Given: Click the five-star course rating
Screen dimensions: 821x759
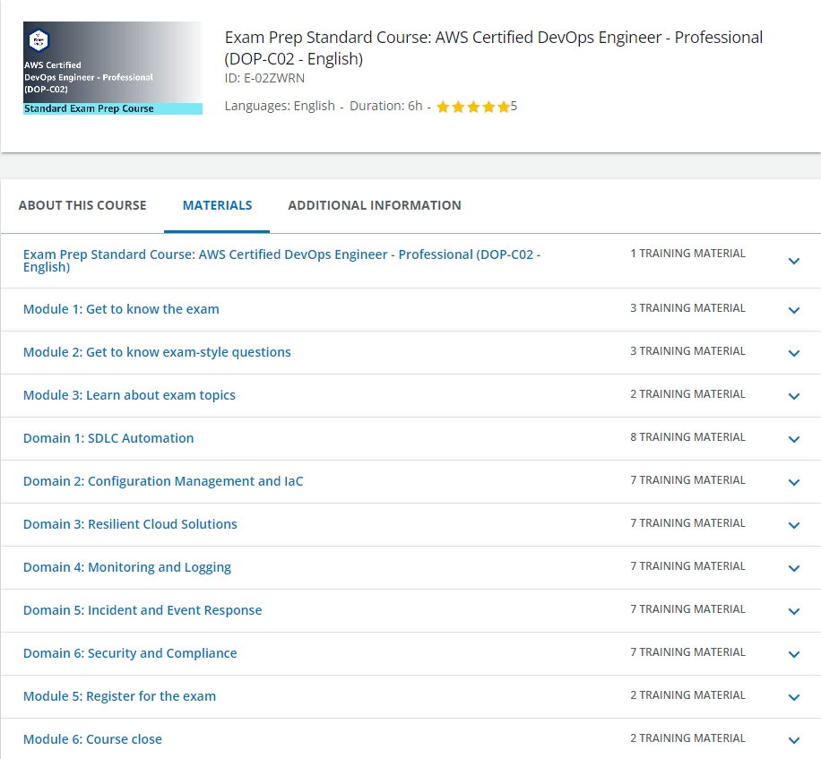Looking at the screenshot, I should coord(473,107).
